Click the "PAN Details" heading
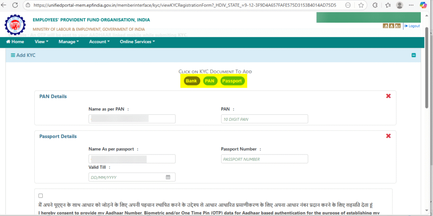The width and height of the screenshot is (433, 216). click(53, 96)
